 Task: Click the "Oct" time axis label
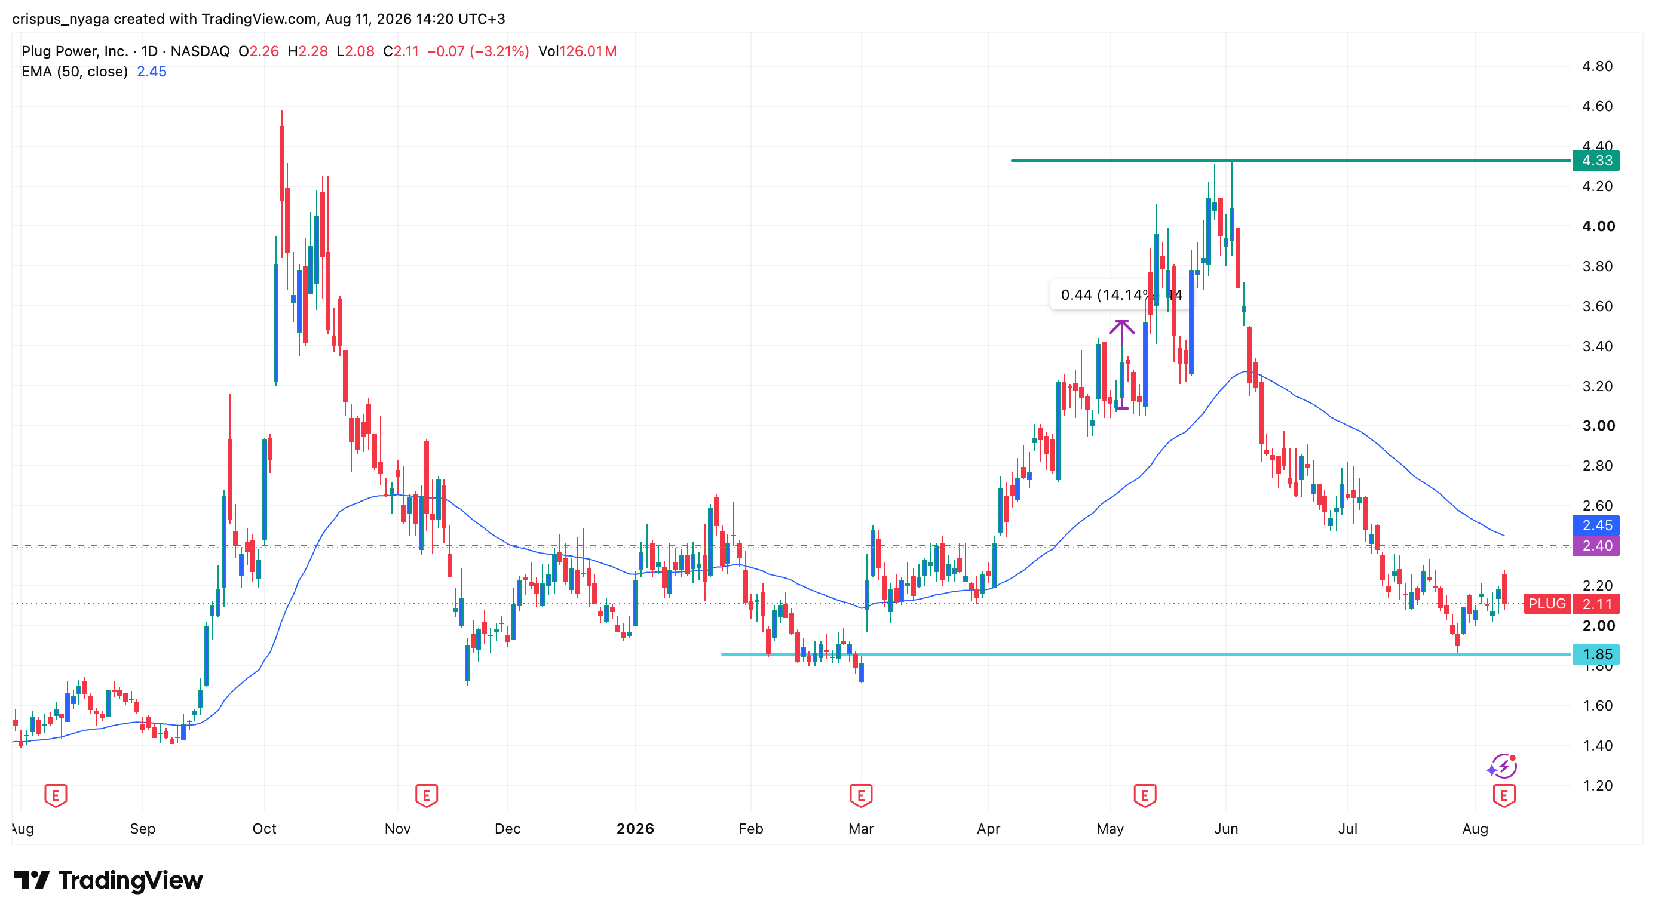click(x=264, y=829)
